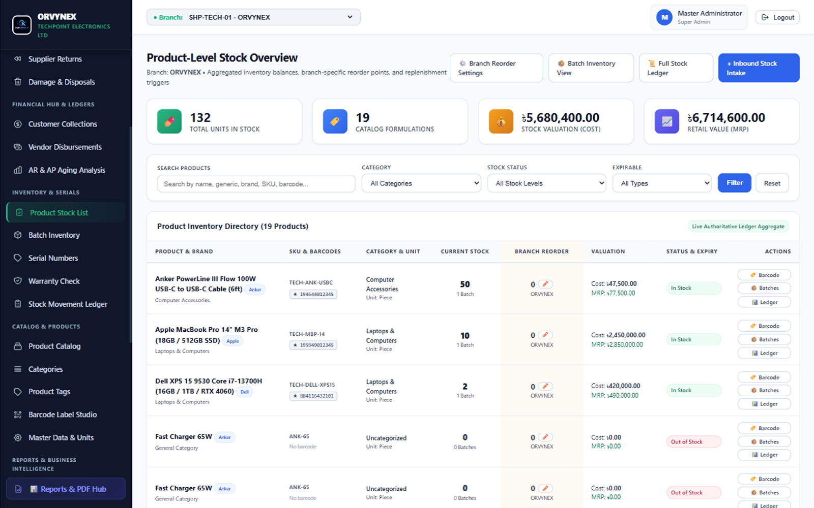814x508 pixels.
Task: Click the Master Administrator avatar icon
Action: [x=664, y=17]
